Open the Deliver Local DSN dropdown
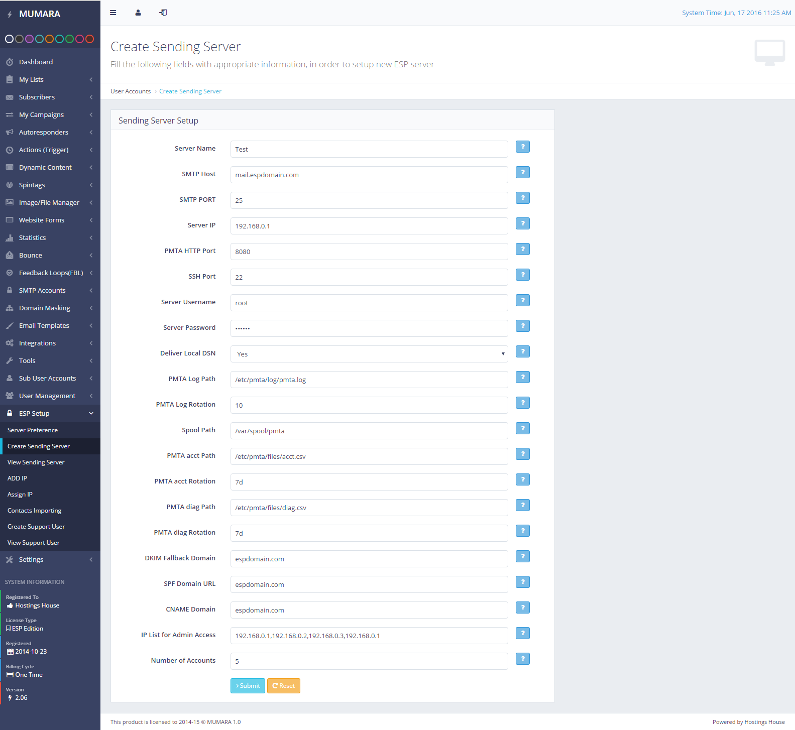The image size is (795, 730). coord(369,354)
